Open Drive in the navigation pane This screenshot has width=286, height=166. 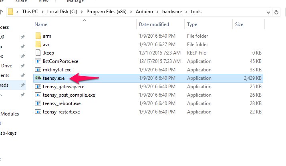point(6,66)
